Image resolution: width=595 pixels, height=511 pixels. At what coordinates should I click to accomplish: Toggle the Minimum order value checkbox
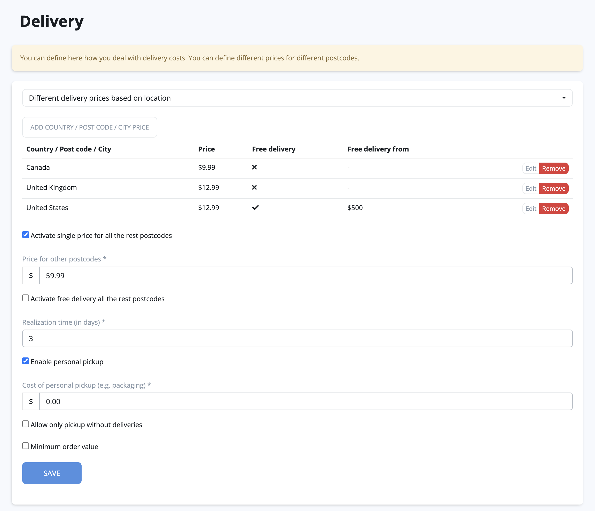(26, 446)
